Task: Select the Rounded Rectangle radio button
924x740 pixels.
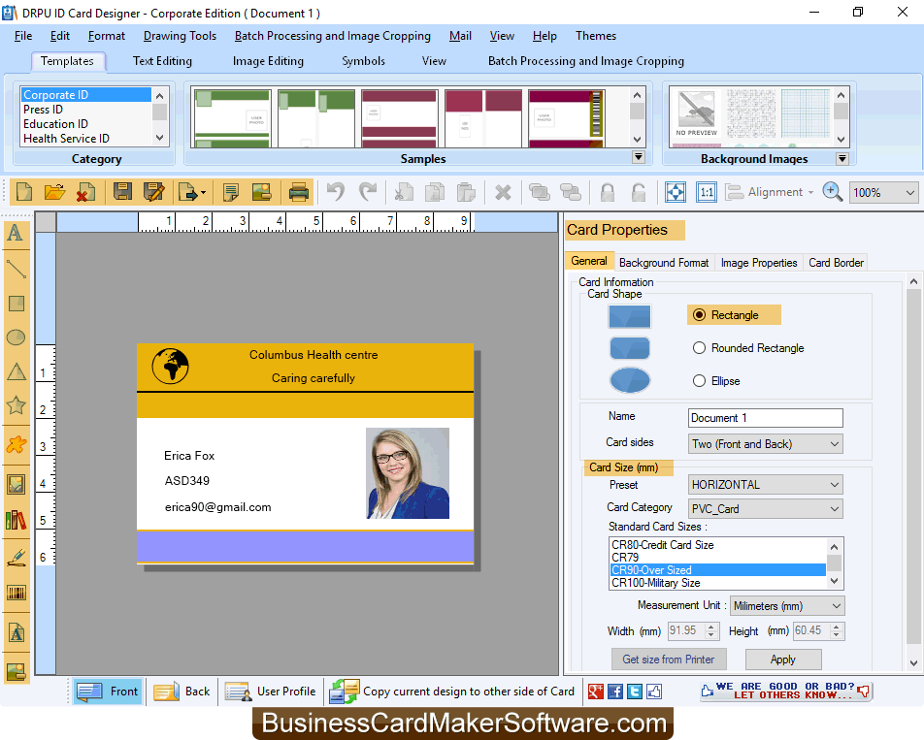Action: click(699, 348)
